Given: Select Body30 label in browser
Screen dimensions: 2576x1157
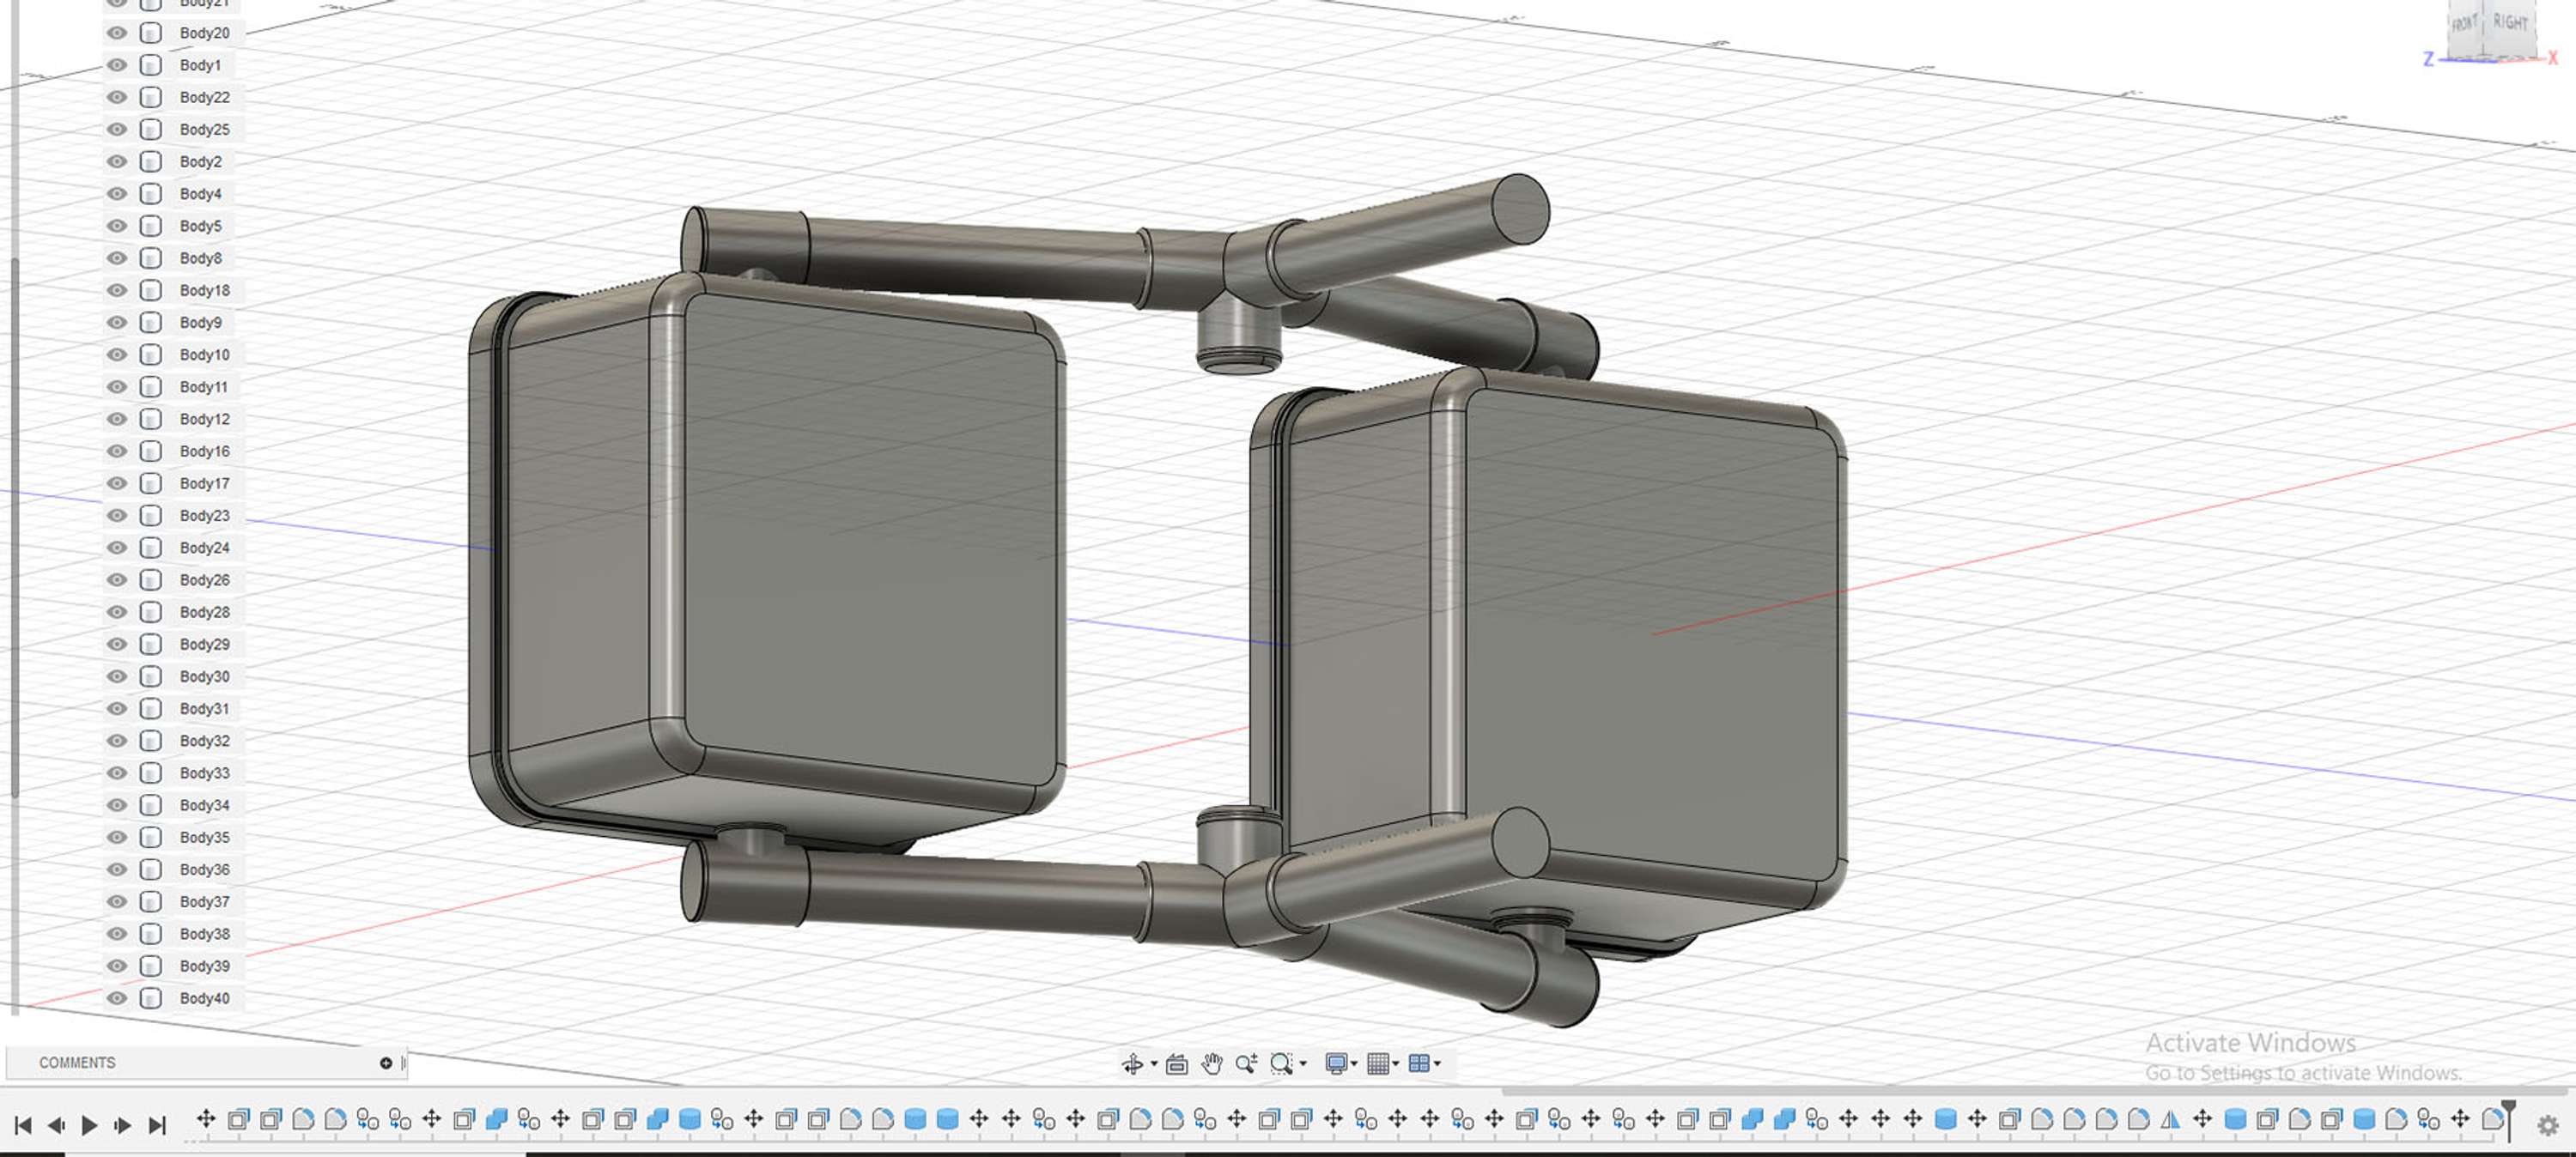Looking at the screenshot, I should coord(204,677).
